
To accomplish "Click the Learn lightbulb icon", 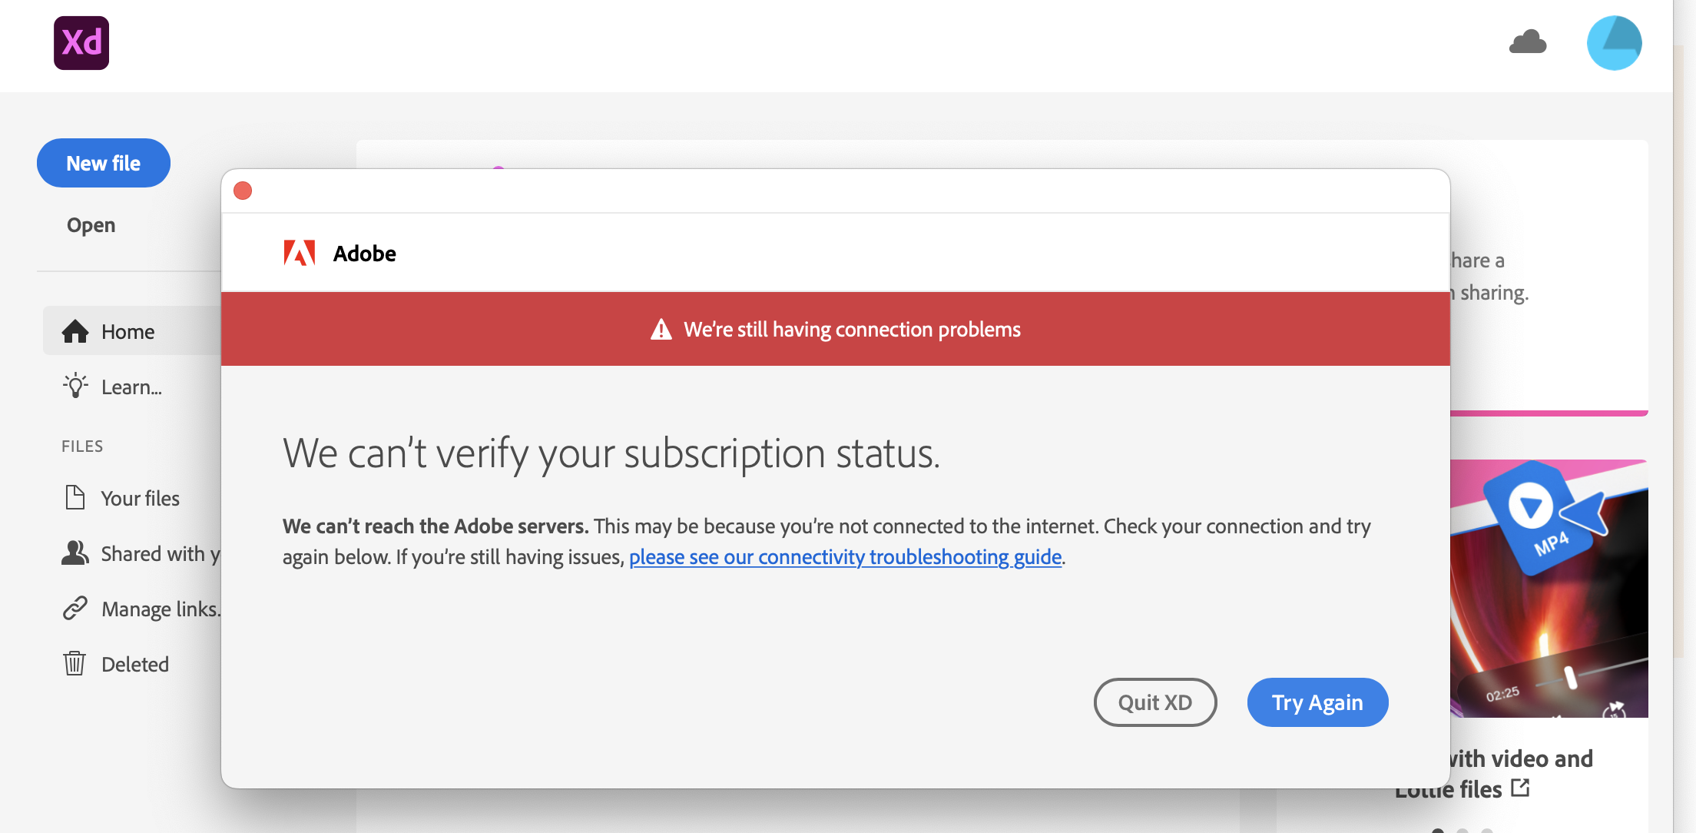I will 75,386.
